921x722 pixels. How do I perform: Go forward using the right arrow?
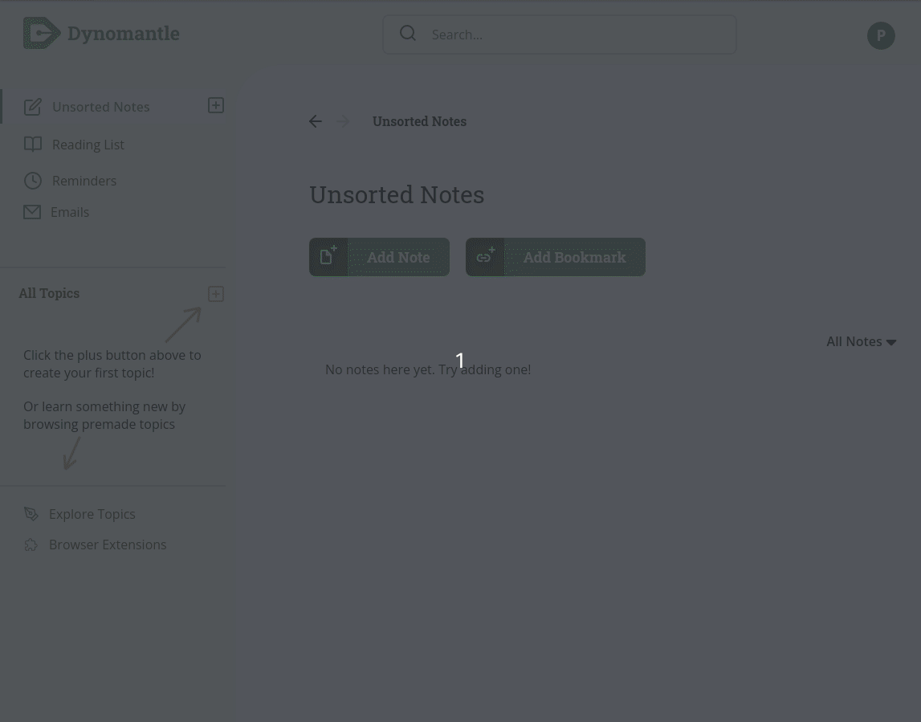tap(343, 121)
